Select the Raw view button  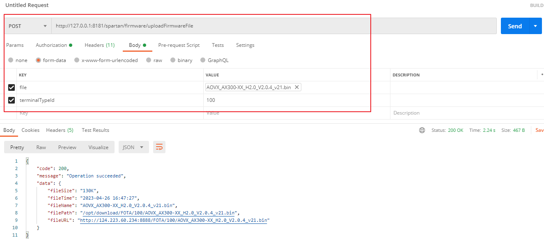pyautogui.click(x=41, y=147)
